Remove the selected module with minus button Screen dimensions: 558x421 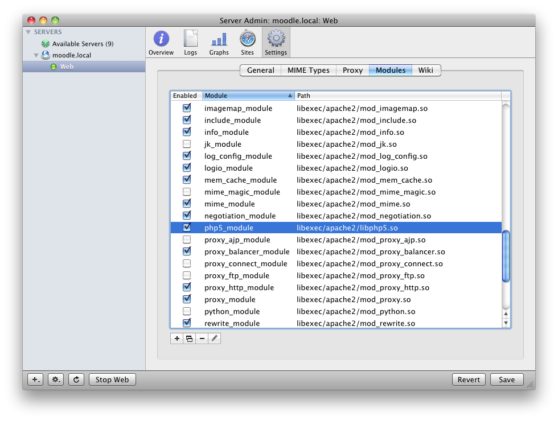[202, 339]
